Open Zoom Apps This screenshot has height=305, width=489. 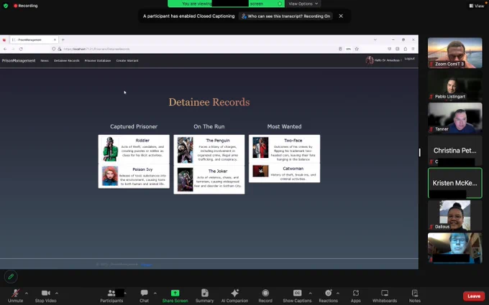355,296
